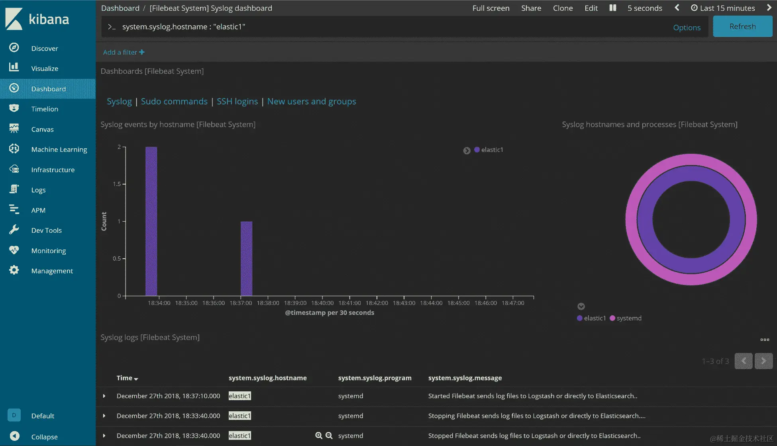Click the systemd pink legend color dot
The width and height of the screenshot is (777, 446).
(612, 318)
